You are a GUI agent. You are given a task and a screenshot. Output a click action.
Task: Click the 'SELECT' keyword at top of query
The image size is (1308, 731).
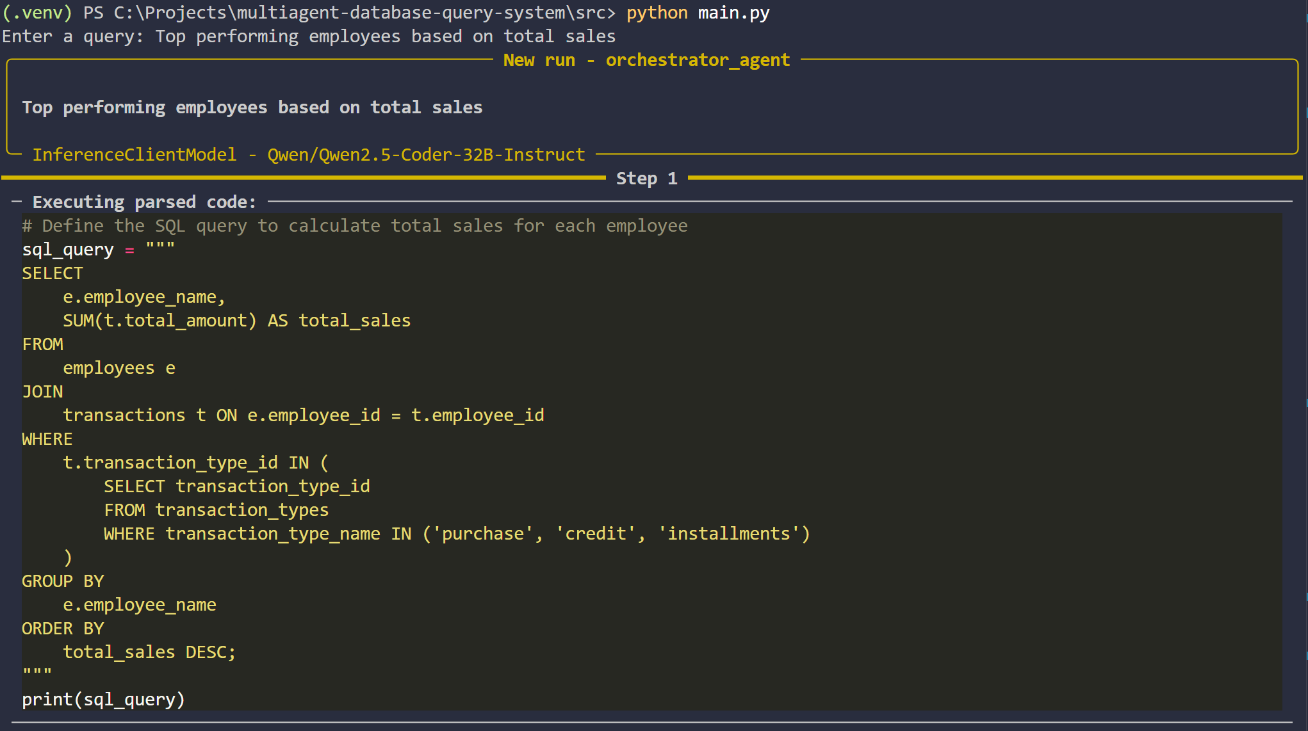click(53, 273)
